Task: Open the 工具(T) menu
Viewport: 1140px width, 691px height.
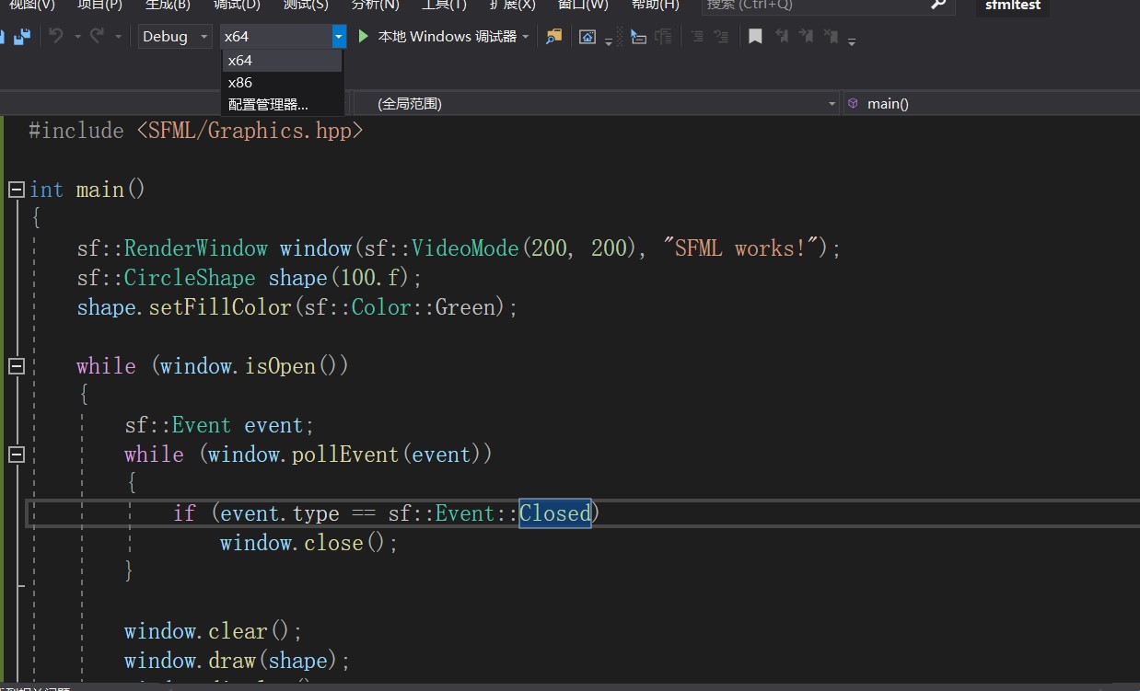Action: (x=444, y=5)
